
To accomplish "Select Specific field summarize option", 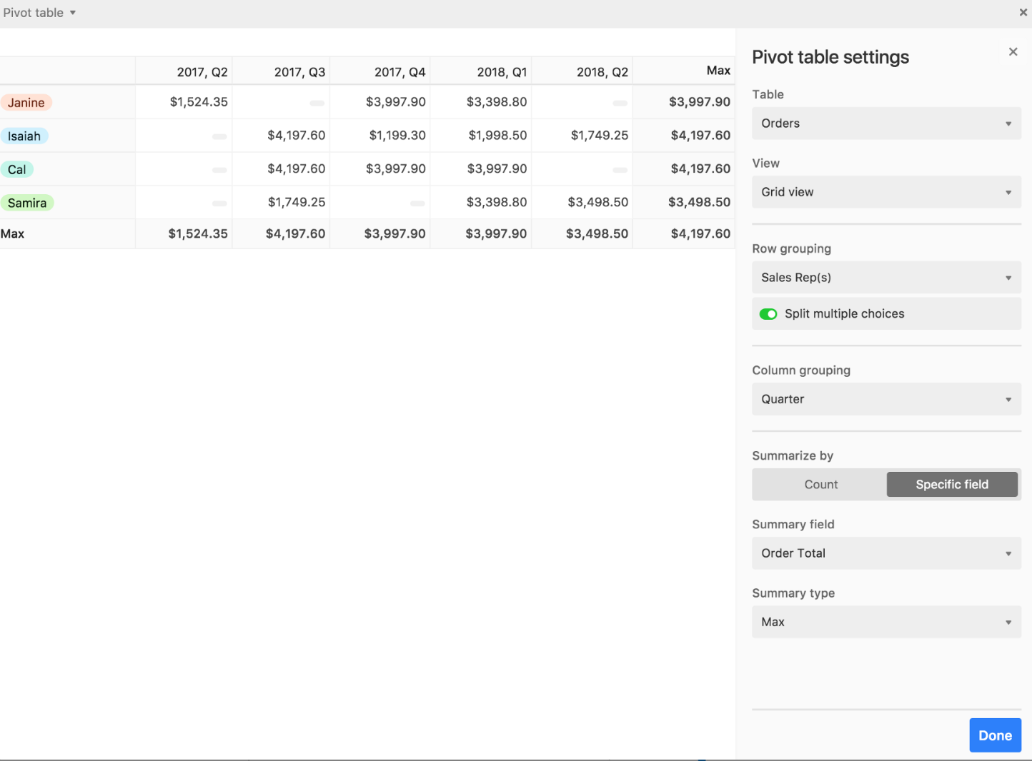I will (951, 484).
